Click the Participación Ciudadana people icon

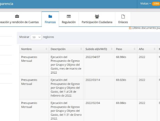[x=97, y=17]
